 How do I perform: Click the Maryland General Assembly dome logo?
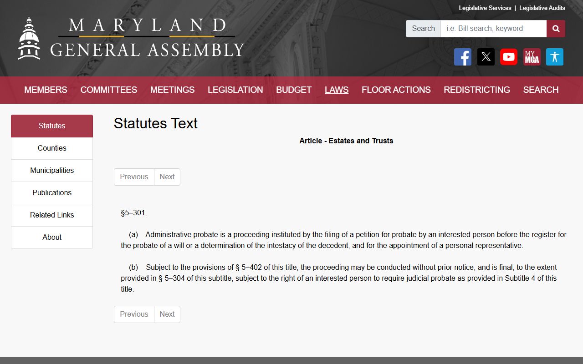(29, 39)
